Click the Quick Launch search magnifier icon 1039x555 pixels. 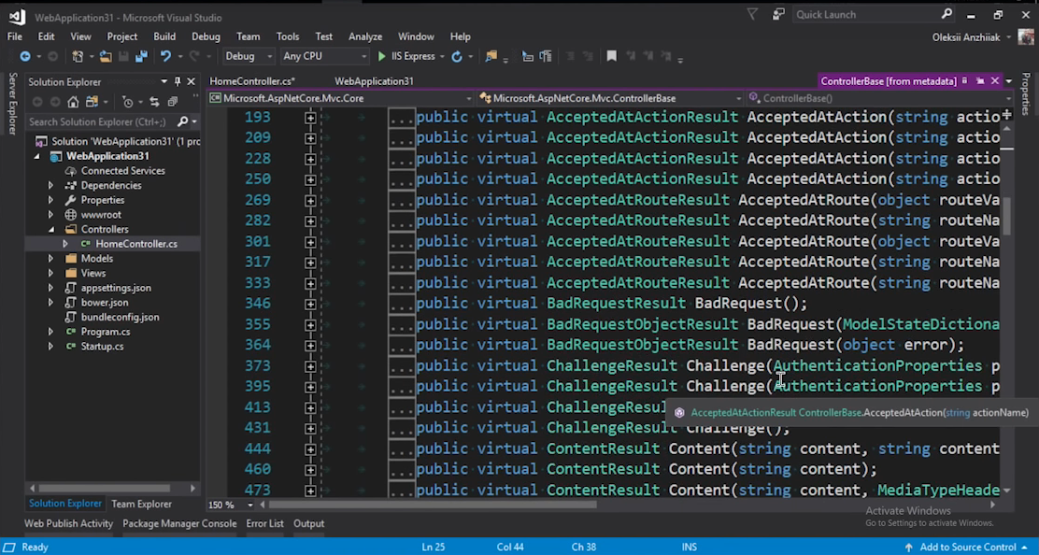click(946, 14)
